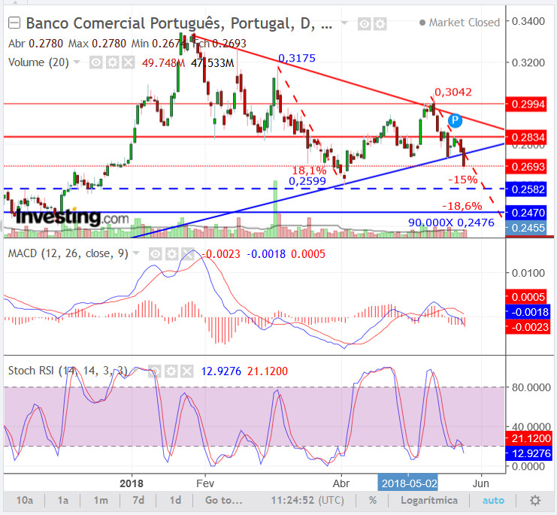Toggle main series visibility eye icon

(364, 24)
